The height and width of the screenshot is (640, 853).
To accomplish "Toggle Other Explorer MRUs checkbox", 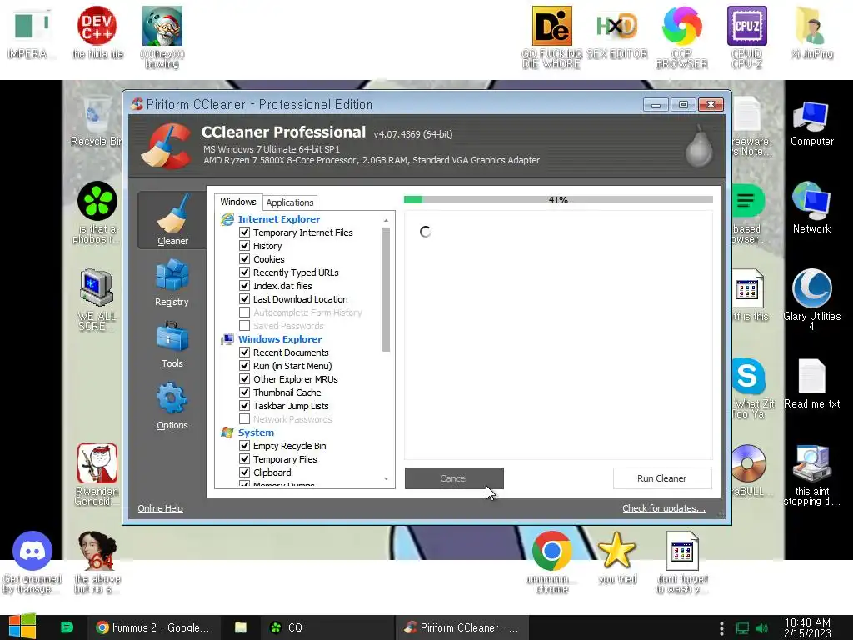I will point(245,379).
